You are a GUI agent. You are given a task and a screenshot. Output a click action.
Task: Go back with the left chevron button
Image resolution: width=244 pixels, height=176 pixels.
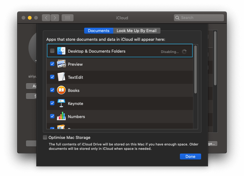tap(46, 18)
